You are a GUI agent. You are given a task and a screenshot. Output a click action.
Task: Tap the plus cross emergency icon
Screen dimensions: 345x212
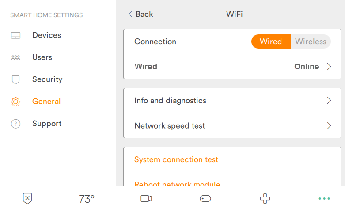[x=265, y=199]
